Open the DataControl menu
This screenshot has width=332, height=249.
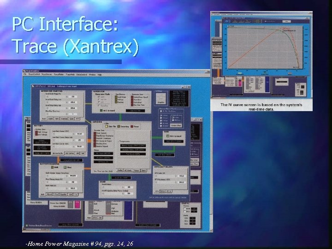82,75
